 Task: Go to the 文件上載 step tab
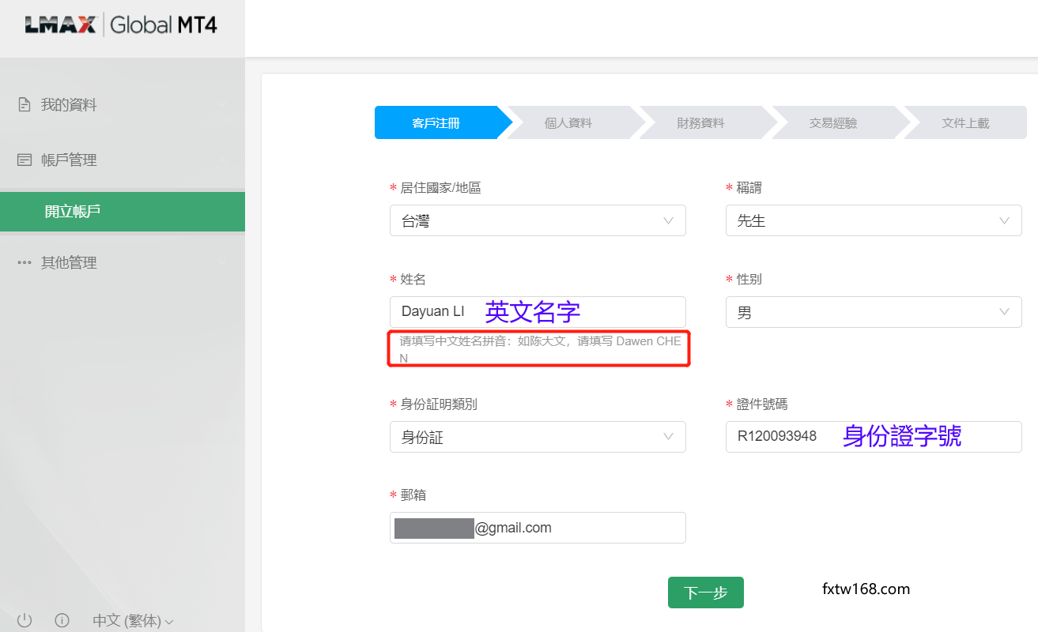965,123
